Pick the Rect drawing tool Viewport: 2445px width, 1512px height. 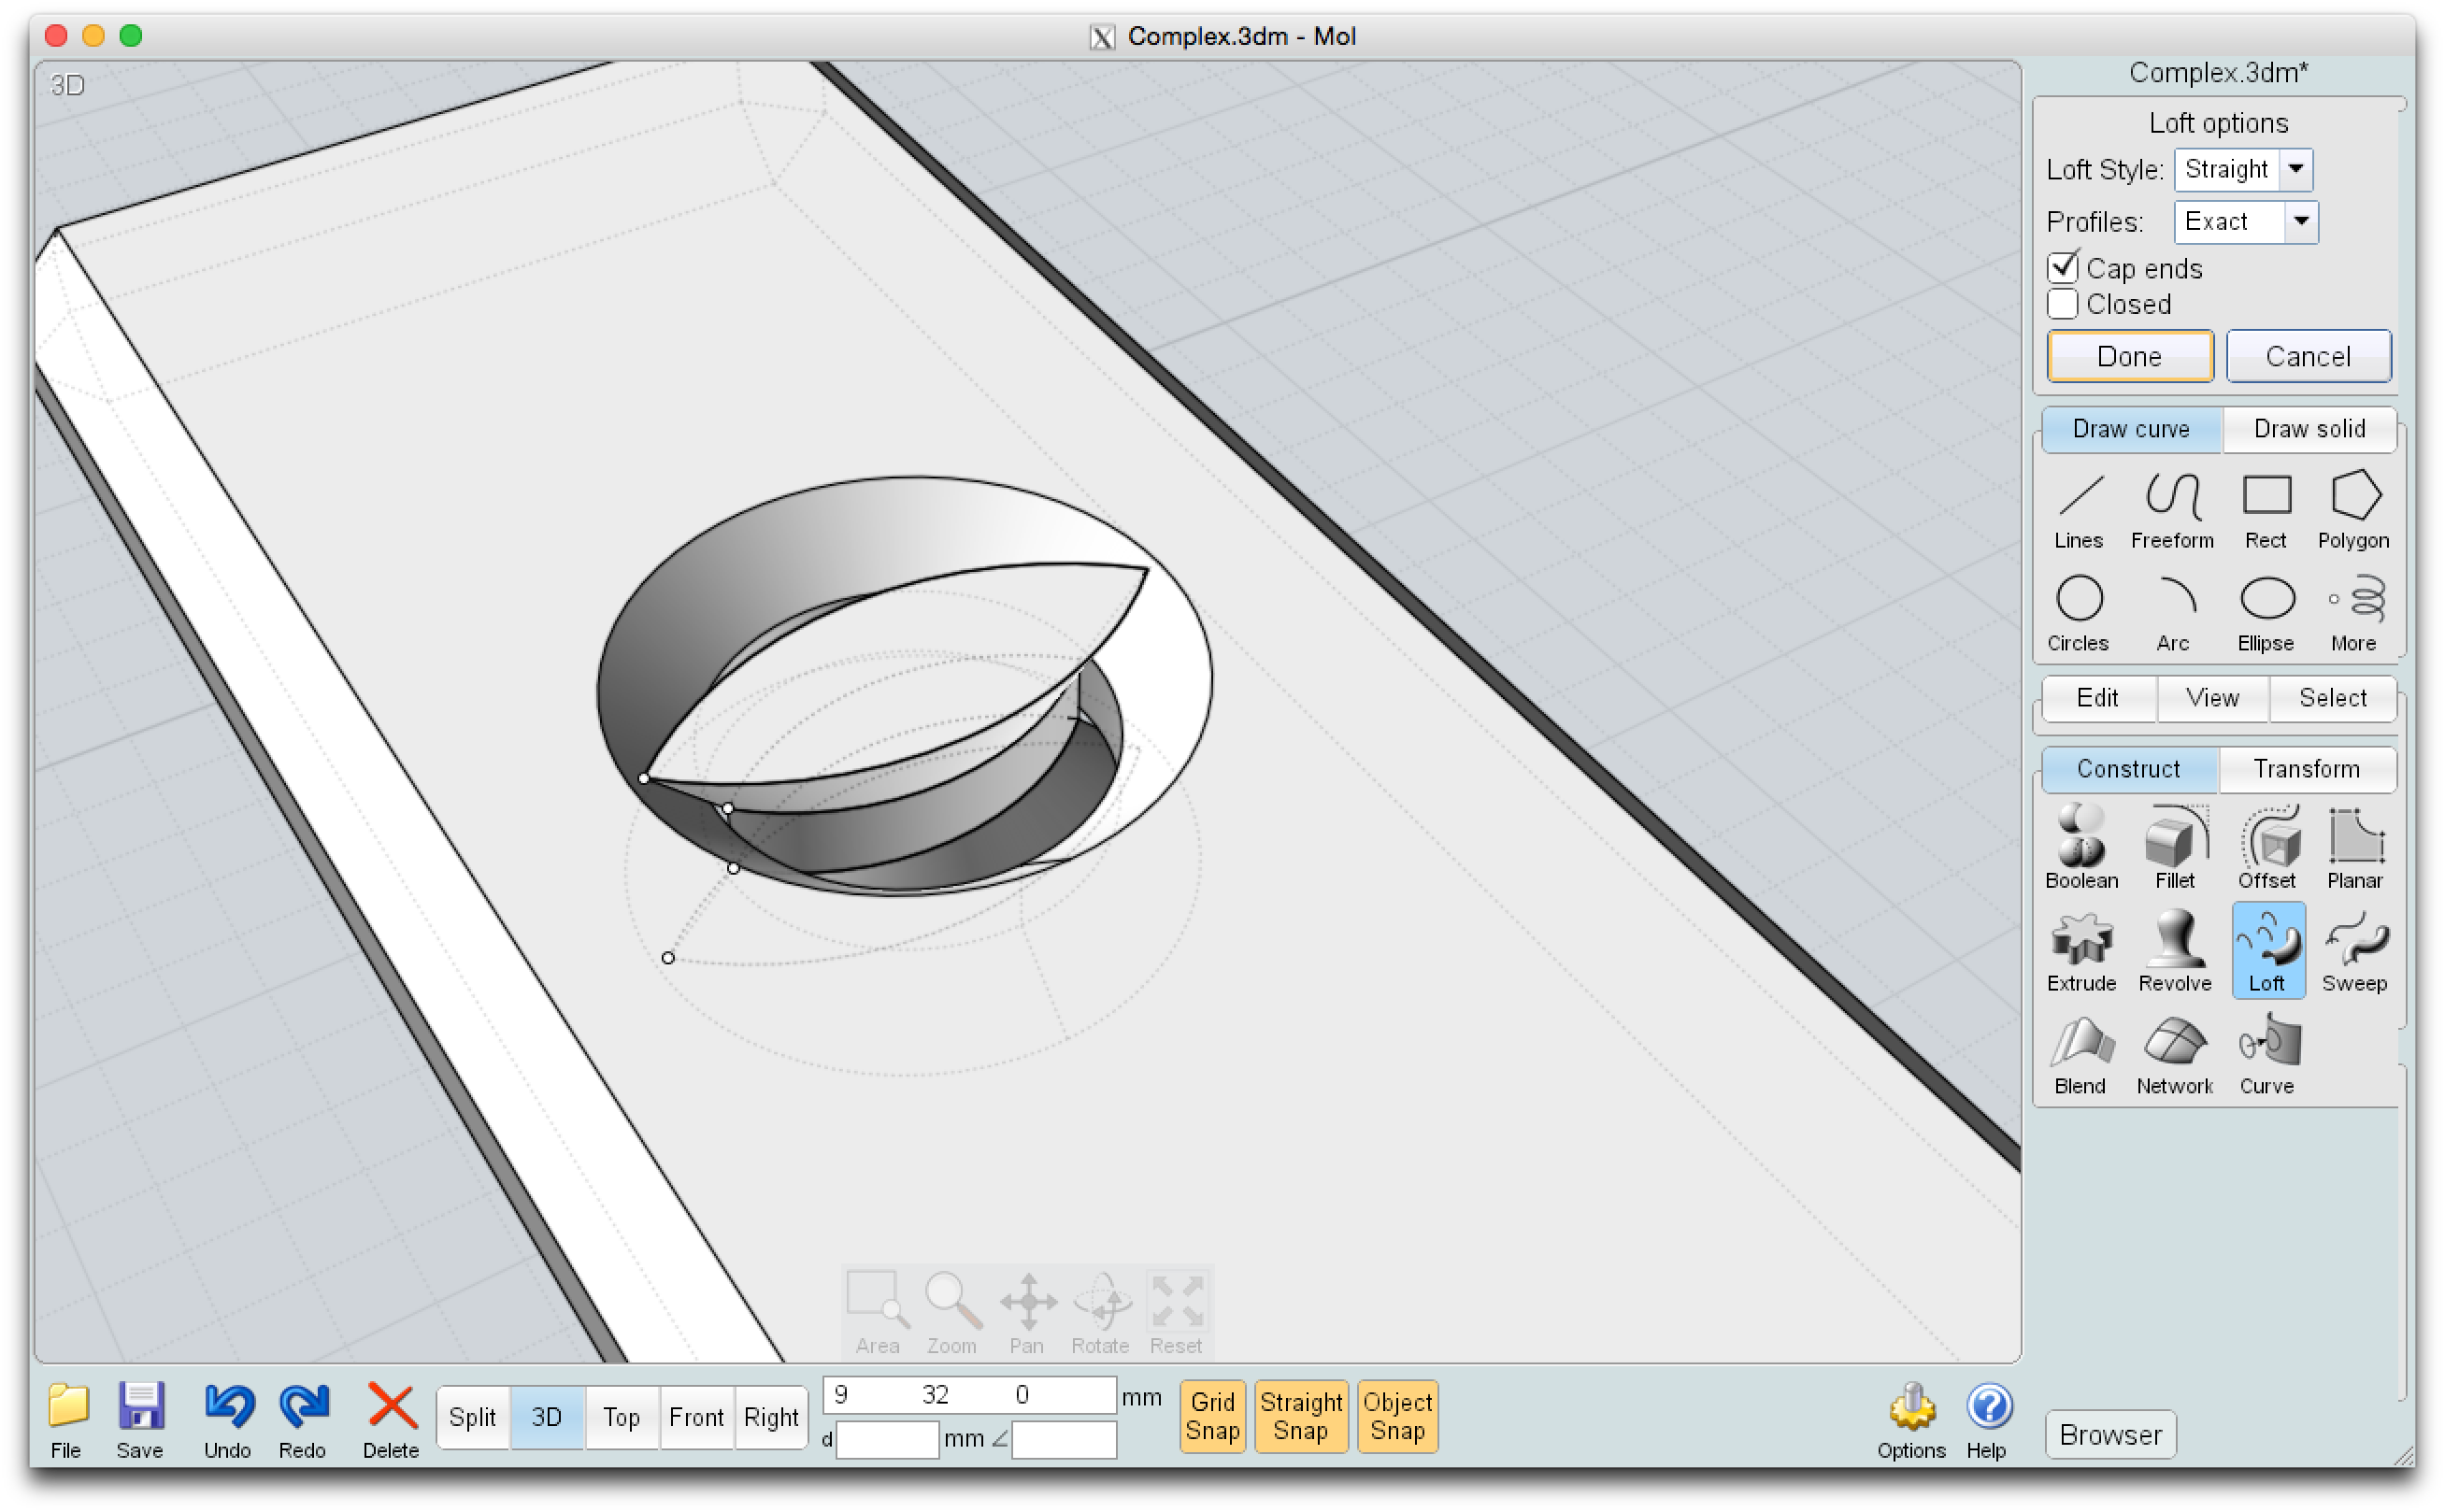click(x=2265, y=510)
